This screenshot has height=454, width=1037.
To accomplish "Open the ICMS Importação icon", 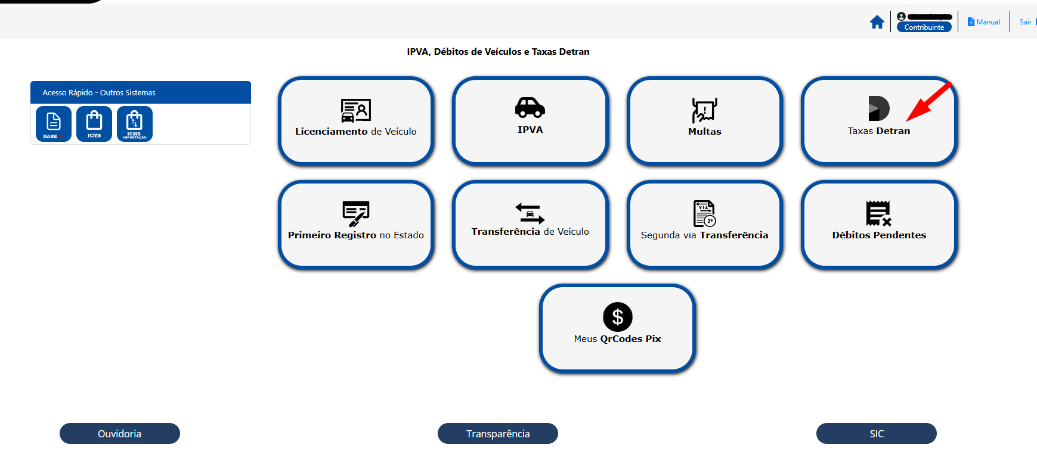I will pyautogui.click(x=135, y=124).
